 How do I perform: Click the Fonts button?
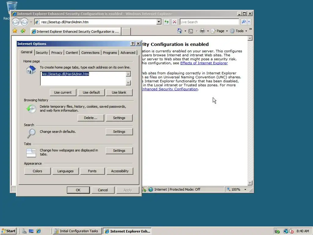[x=92, y=171]
